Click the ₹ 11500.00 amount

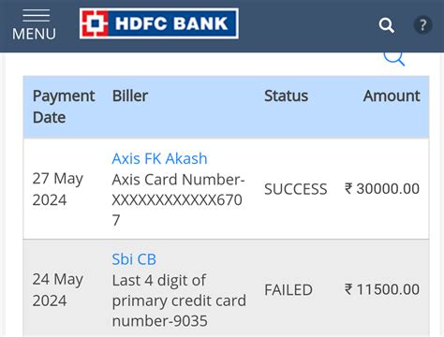tap(382, 289)
